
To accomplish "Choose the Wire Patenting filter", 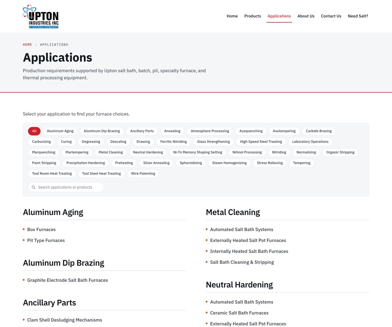I will pos(143,174).
